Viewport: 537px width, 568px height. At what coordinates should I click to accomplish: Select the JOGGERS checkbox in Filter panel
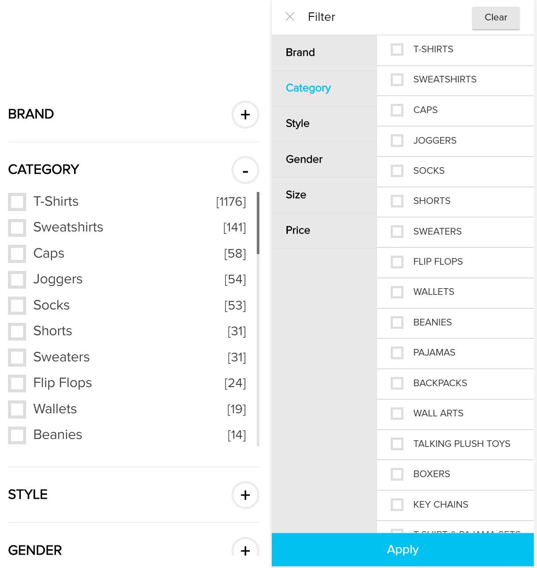click(x=397, y=141)
